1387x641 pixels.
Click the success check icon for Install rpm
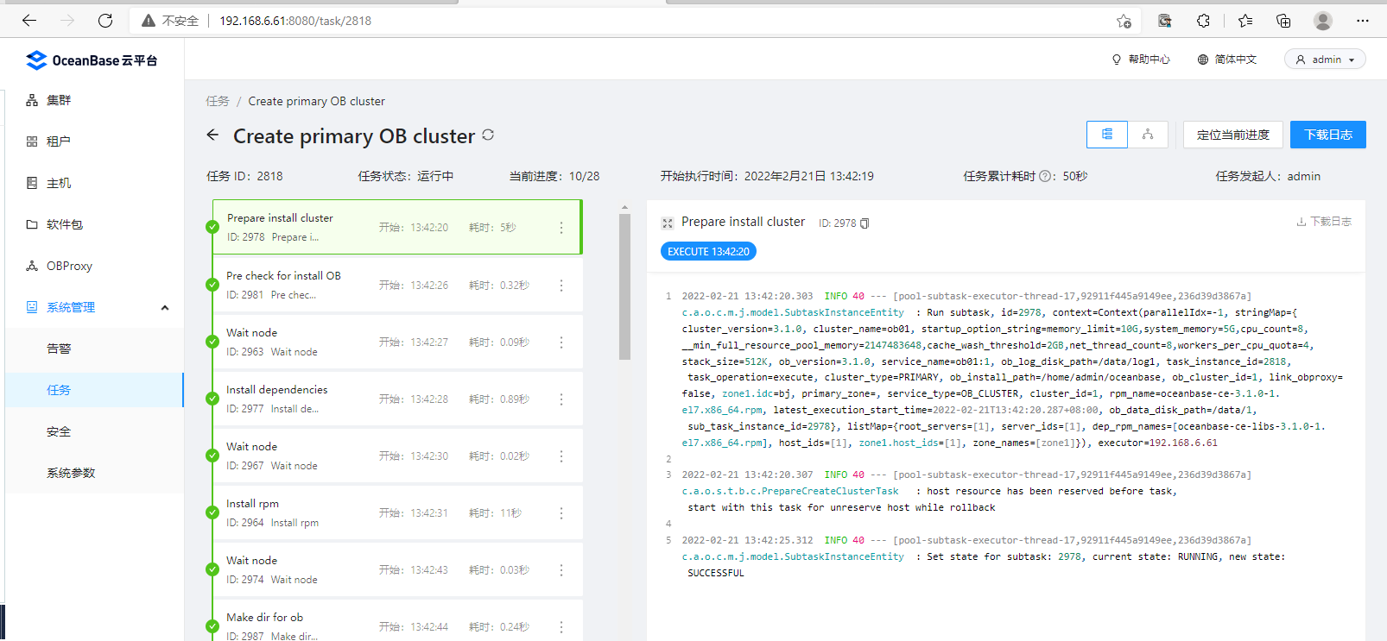coord(212,512)
